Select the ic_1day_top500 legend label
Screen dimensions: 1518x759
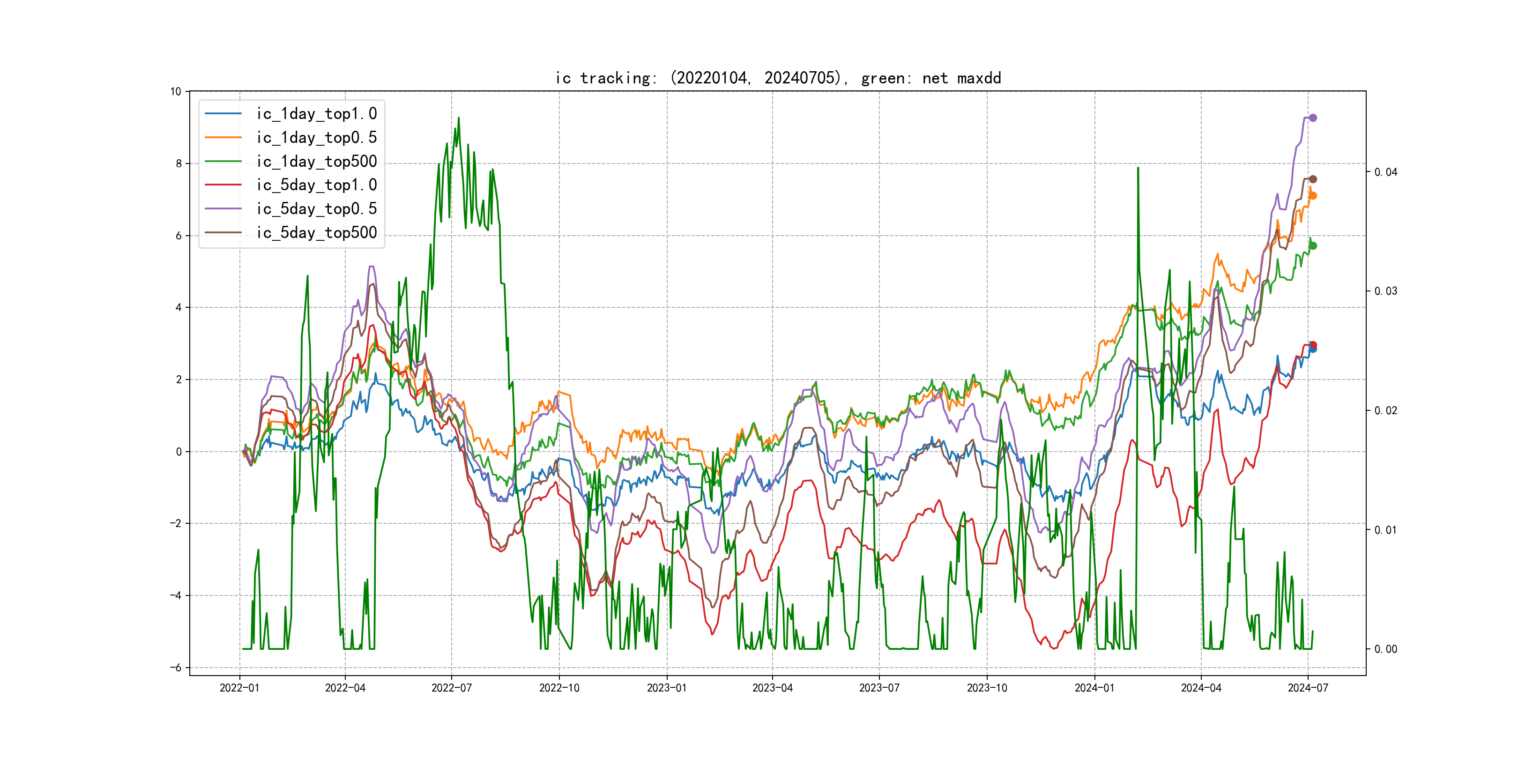point(316,162)
